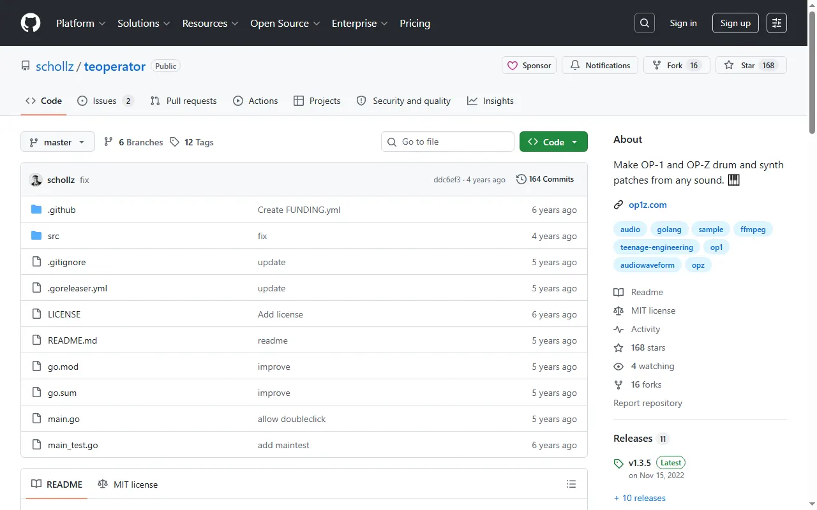
Task: Click the history clock icon by 164 Commits
Action: tap(521, 179)
